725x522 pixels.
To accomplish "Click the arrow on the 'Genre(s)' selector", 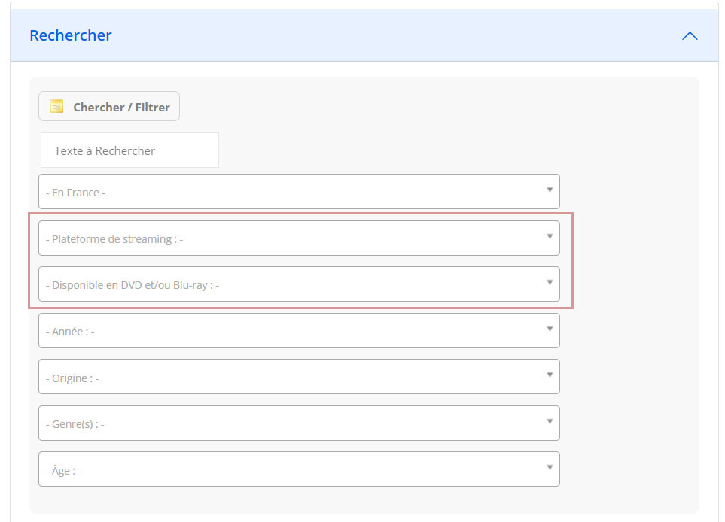I will 550,423.
